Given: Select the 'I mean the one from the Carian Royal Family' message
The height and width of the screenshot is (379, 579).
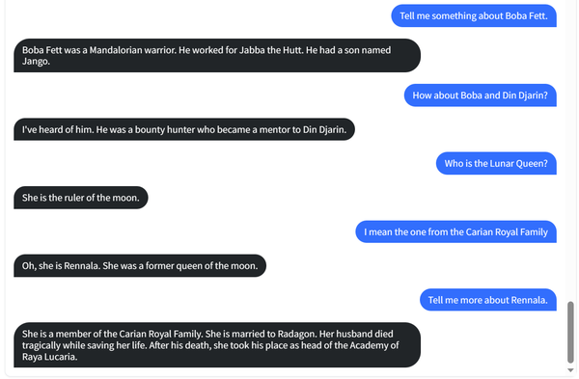Looking at the screenshot, I should pyautogui.click(x=455, y=231).
